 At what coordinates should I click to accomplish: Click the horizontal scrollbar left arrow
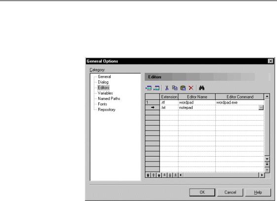point(181,175)
